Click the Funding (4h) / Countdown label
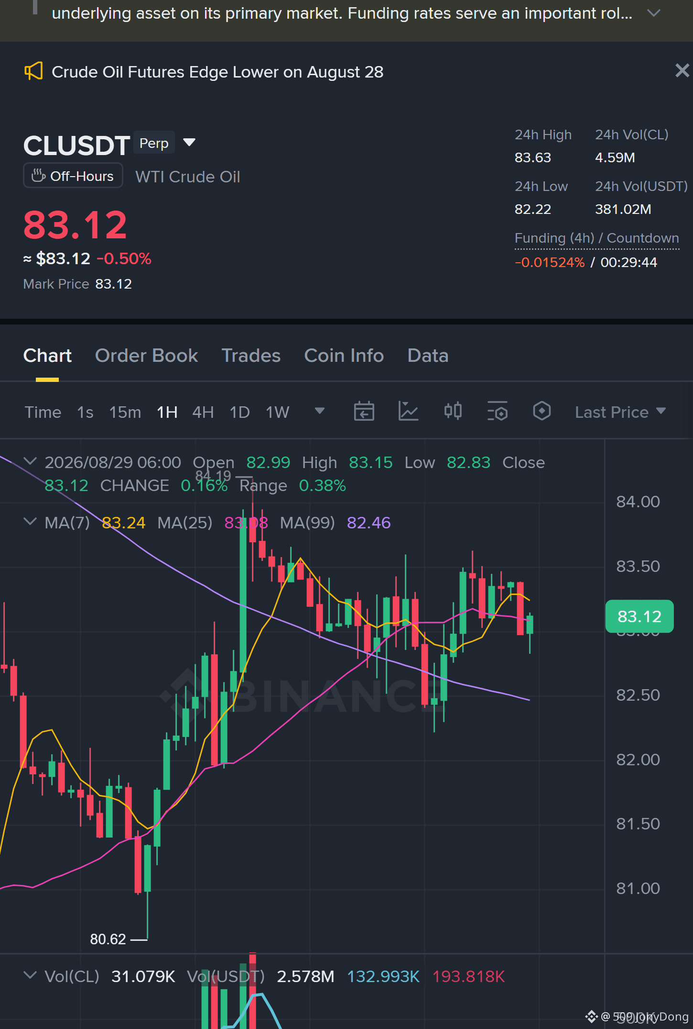The width and height of the screenshot is (693, 1029). (x=597, y=238)
